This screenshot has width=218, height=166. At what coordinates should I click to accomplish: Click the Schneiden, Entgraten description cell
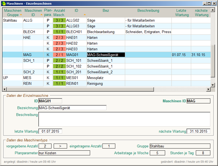tap(148, 32)
